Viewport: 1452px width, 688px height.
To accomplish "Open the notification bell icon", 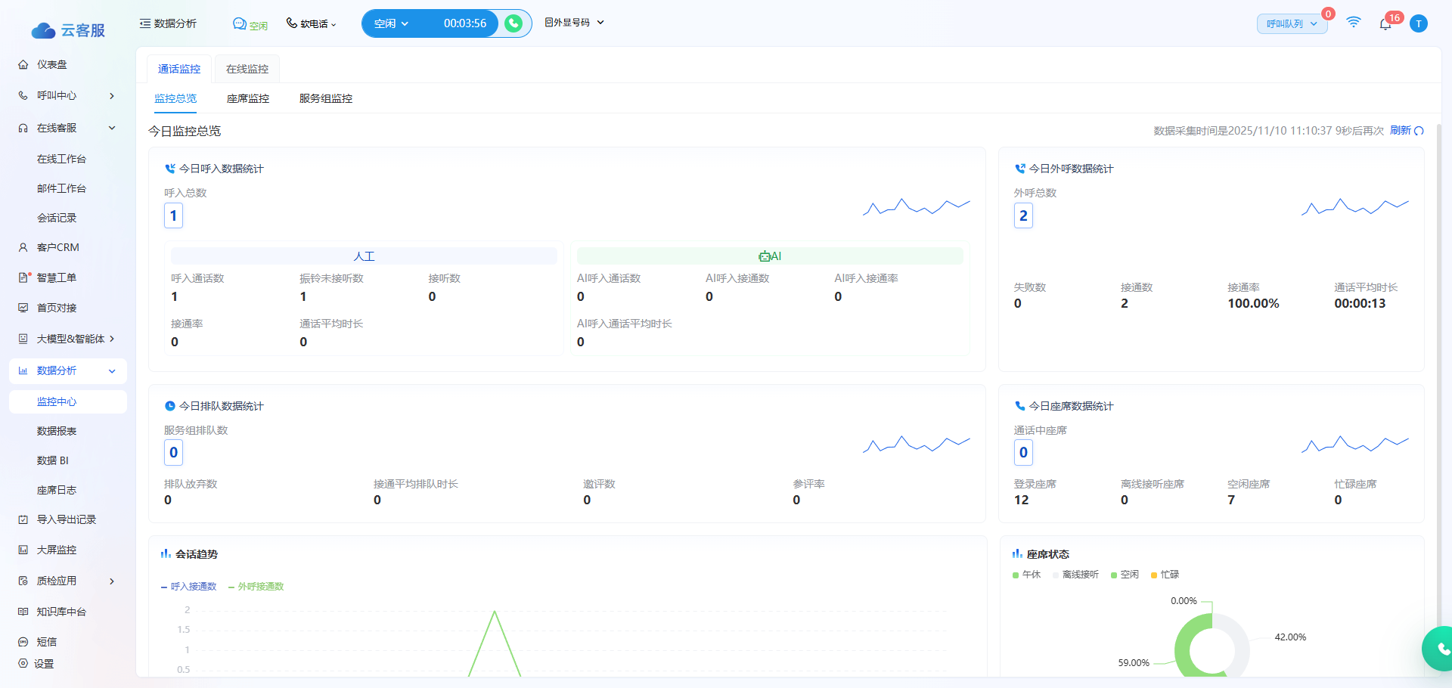I will (x=1385, y=24).
